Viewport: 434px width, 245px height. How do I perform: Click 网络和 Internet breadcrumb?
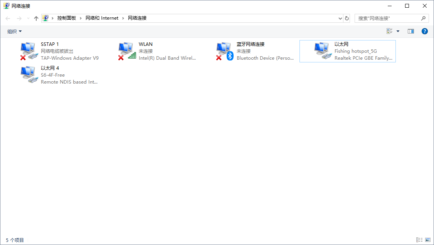[x=102, y=18]
